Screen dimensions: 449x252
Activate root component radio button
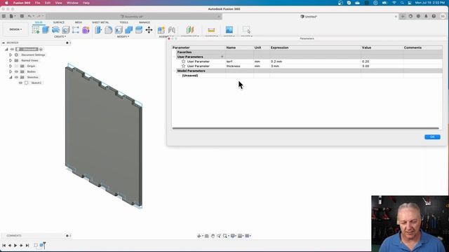coord(41,50)
